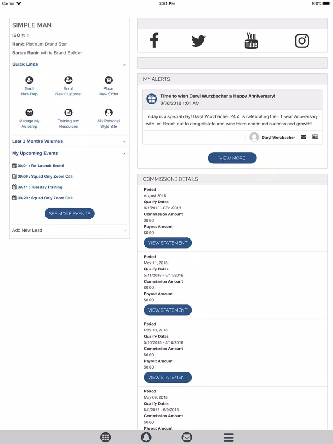Click the 8/1/2018 - 8/31/2018 qualify dates
Screen dimensions: 333x444
pyautogui.click(x=162, y=208)
